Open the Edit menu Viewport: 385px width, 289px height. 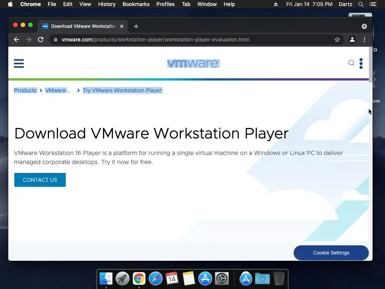click(68, 4)
